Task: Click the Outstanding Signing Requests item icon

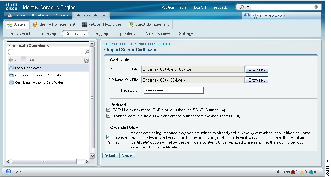Action: point(11,75)
